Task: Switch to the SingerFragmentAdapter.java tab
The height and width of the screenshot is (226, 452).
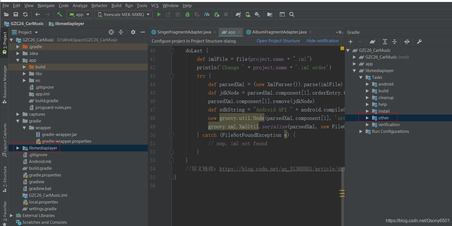Action: click(184, 32)
